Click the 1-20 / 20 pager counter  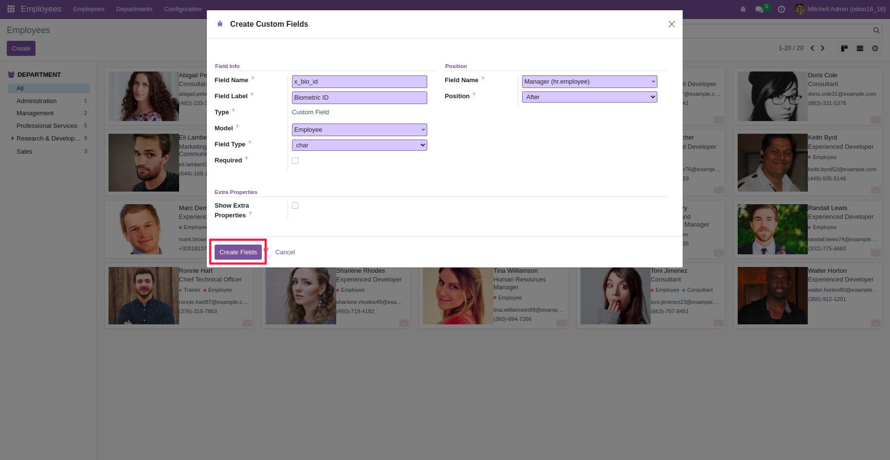pyautogui.click(x=791, y=48)
